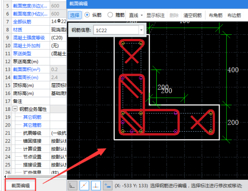Screen dimensions: 248x191
Task: Click the dynamic input icon in status bar
Action: (107, 186)
